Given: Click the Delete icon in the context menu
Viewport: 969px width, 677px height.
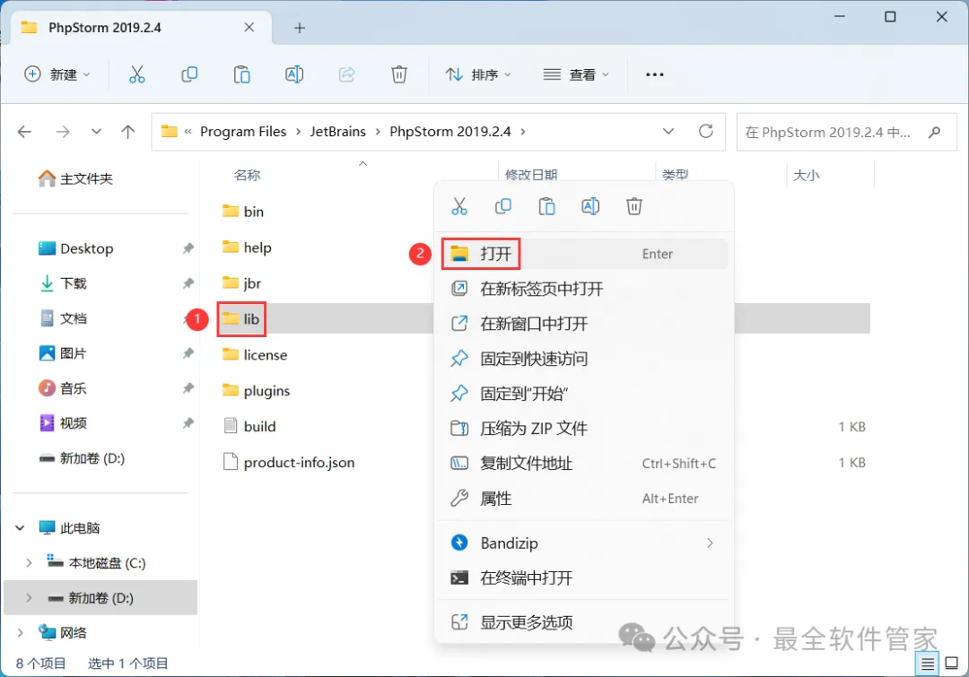Looking at the screenshot, I should point(634,206).
